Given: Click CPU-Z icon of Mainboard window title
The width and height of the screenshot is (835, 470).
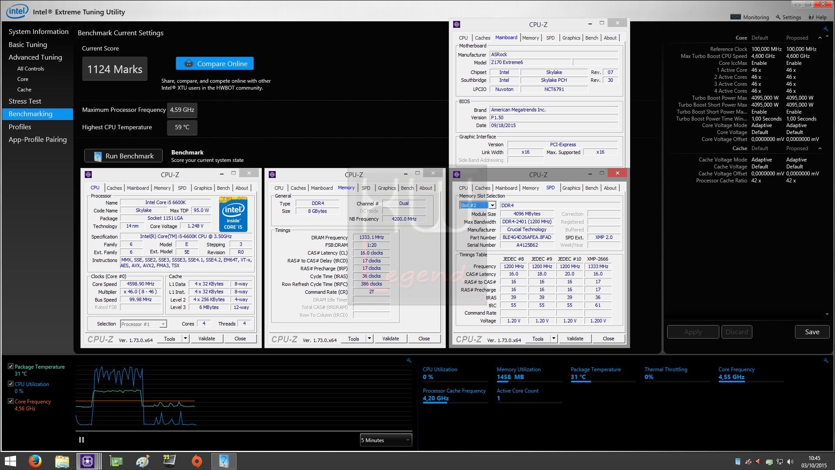Looking at the screenshot, I should tap(456, 24).
